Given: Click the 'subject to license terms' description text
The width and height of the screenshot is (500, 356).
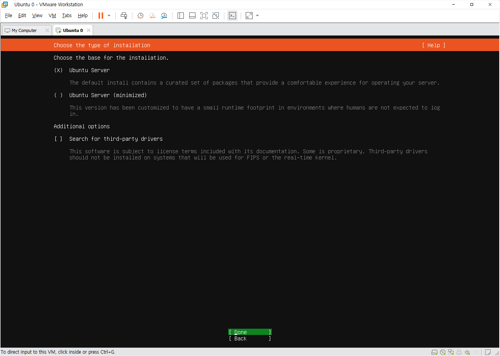Looking at the screenshot, I should tap(248, 154).
